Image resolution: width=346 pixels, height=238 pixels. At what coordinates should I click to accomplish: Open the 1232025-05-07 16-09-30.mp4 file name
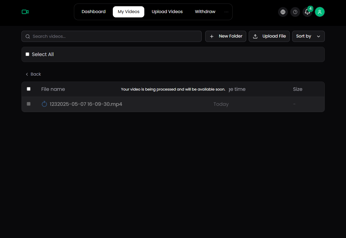[86, 104]
